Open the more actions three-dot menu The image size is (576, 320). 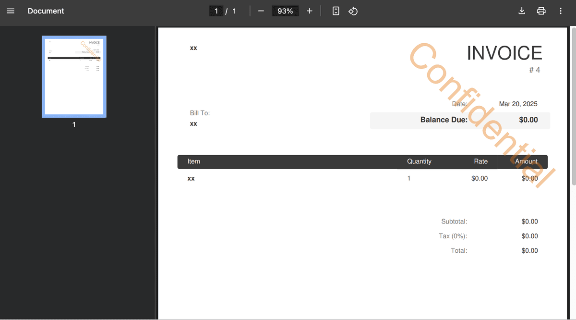(x=560, y=11)
